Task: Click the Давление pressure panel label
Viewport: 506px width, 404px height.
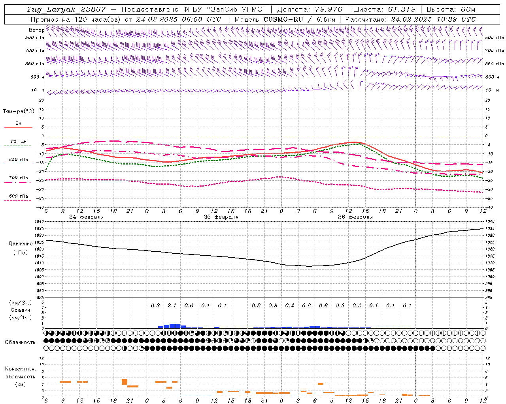Action: click(21, 244)
